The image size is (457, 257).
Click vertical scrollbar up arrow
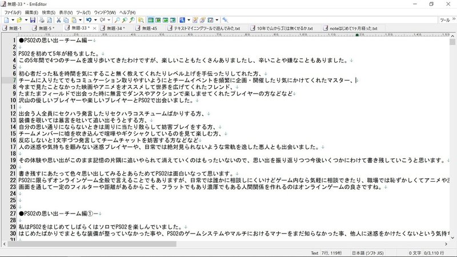pos(452,35)
